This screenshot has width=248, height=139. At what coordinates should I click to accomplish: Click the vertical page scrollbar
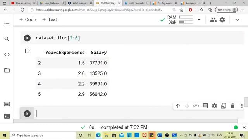pyautogui.click(x=246, y=102)
